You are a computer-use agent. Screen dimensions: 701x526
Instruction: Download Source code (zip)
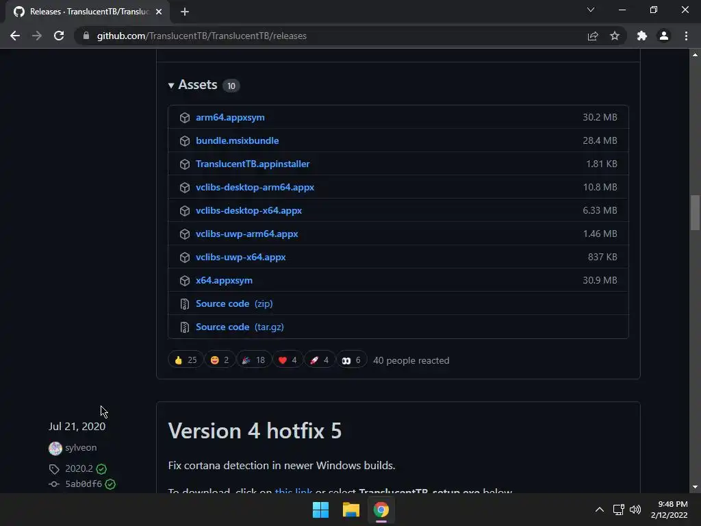[x=234, y=303]
